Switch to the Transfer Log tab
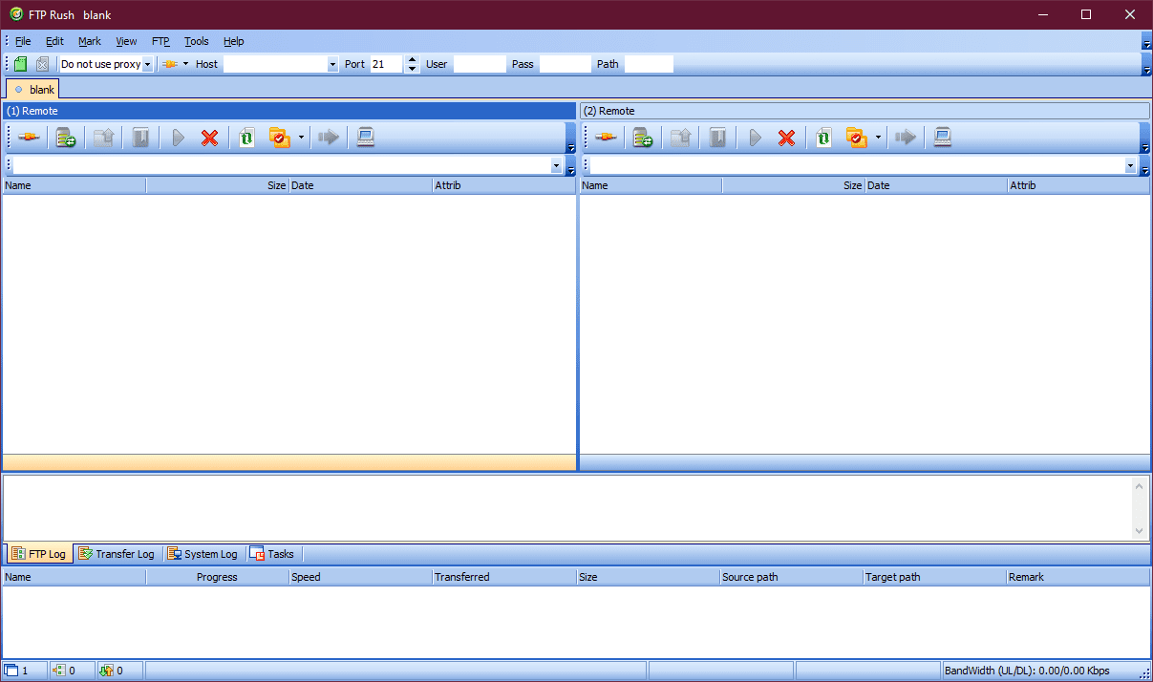Image resolution: width=1153 pixels, height=682 pixels. [x=117, y=554]
